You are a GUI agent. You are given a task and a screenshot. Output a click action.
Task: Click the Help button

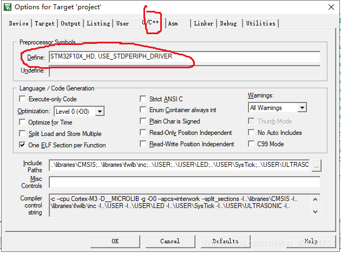[311, 241]
